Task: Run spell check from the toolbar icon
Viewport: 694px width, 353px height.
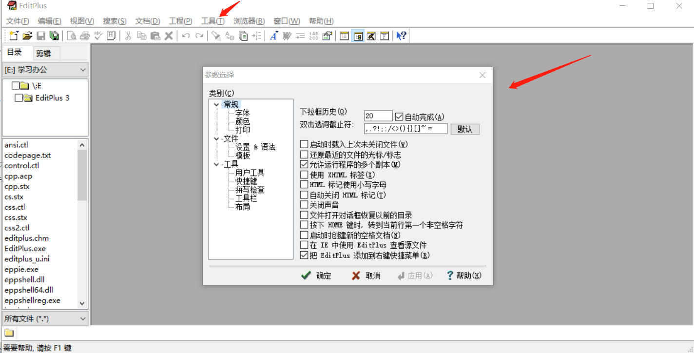Action: click(x=97, y=35)
